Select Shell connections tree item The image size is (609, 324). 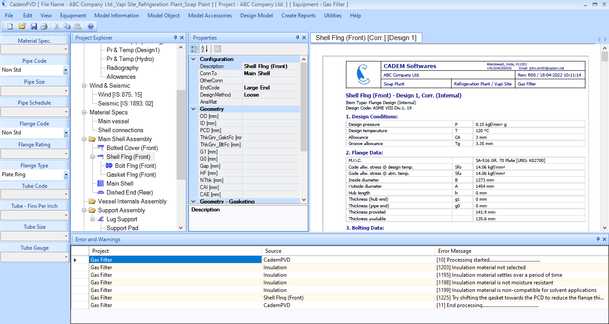tap(120, 130)
